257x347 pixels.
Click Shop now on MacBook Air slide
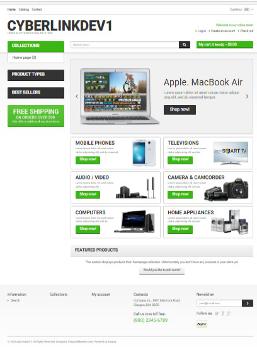coord(180,109)
